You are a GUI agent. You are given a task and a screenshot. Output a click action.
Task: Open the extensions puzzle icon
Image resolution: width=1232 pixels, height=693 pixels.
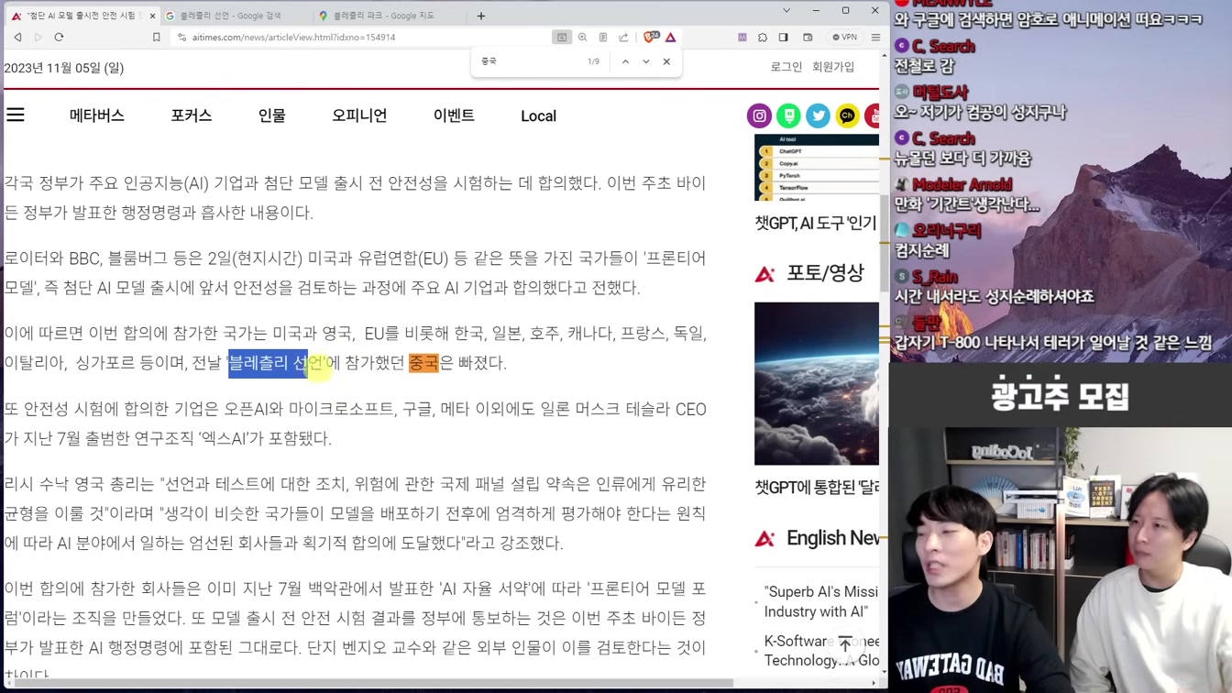pos(763,38)
